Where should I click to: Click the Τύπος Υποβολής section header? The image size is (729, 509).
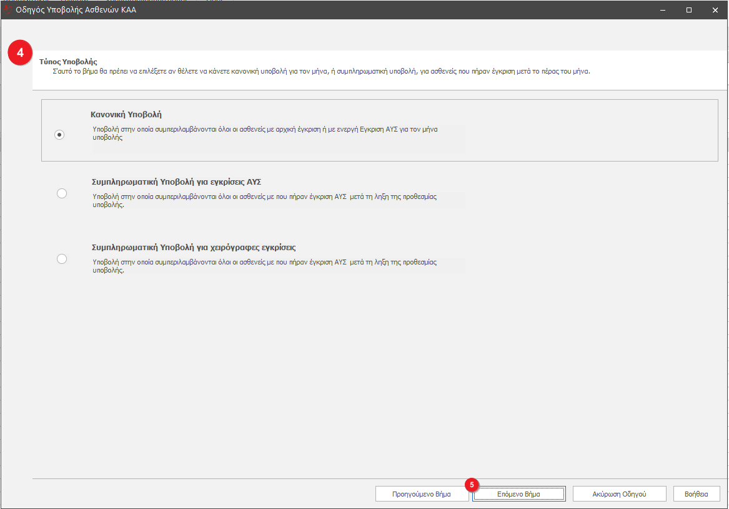tap(68, 62)
